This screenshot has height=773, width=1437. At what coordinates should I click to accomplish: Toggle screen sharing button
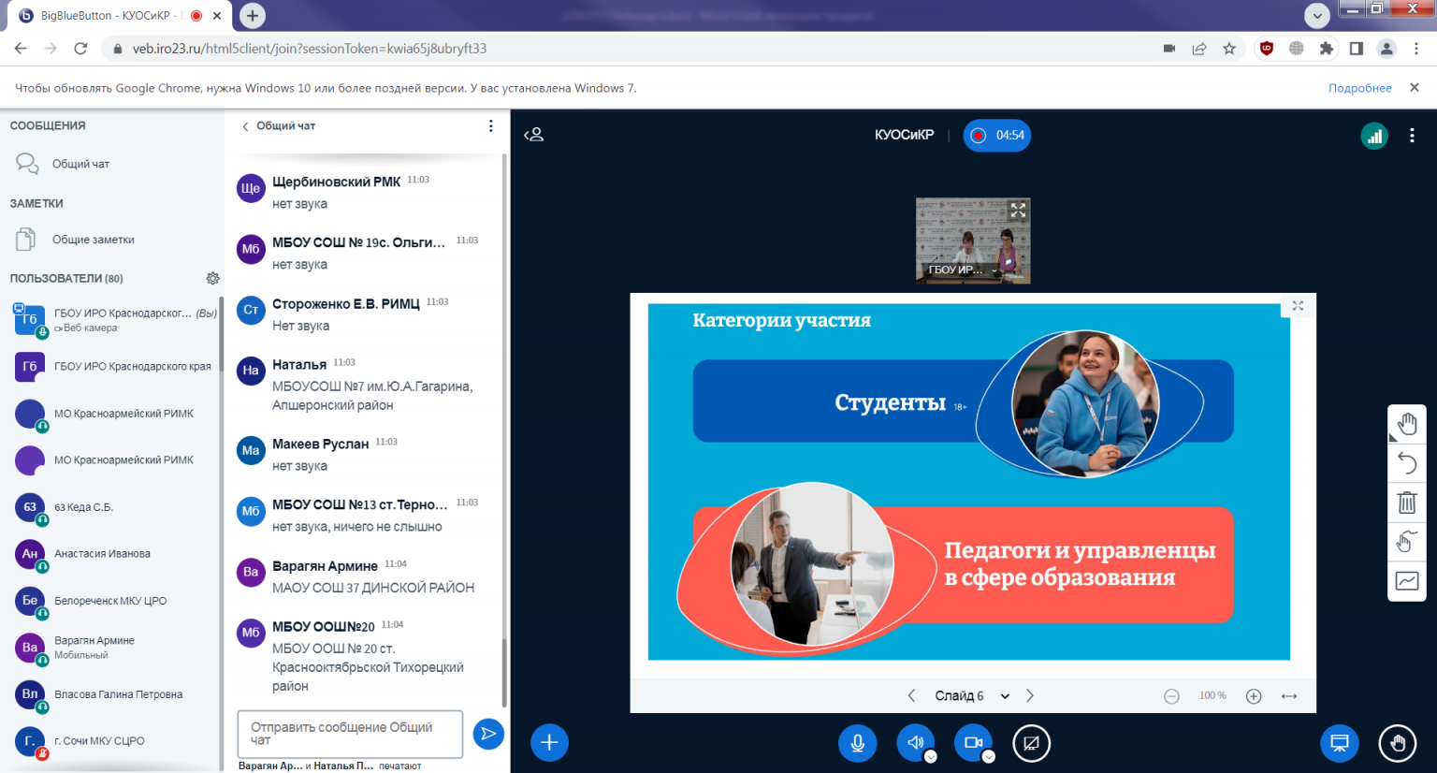(1031, 743)
